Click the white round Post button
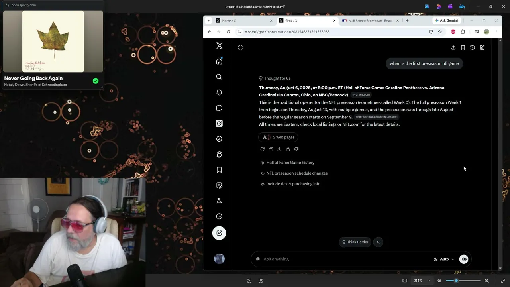 [219, 233]
